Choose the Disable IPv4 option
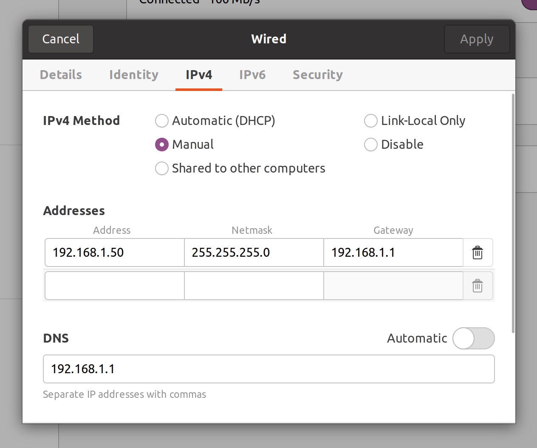537x448 pixels. click(x=371, y=145)
